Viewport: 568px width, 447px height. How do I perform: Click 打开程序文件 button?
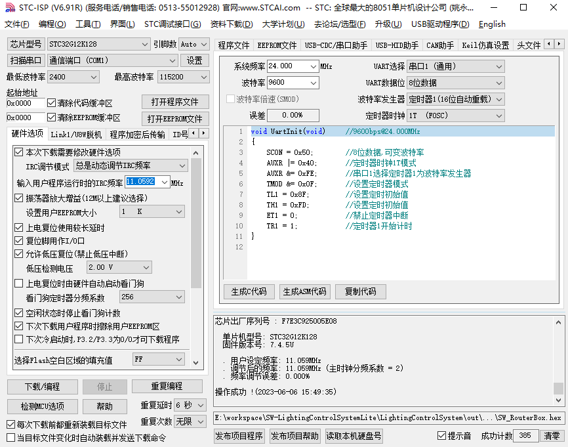tap(175, 102)
